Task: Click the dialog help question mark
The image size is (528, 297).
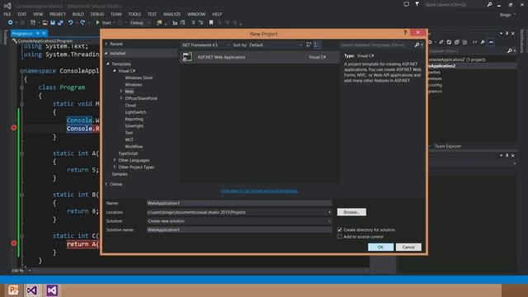Action: [405, 33]
